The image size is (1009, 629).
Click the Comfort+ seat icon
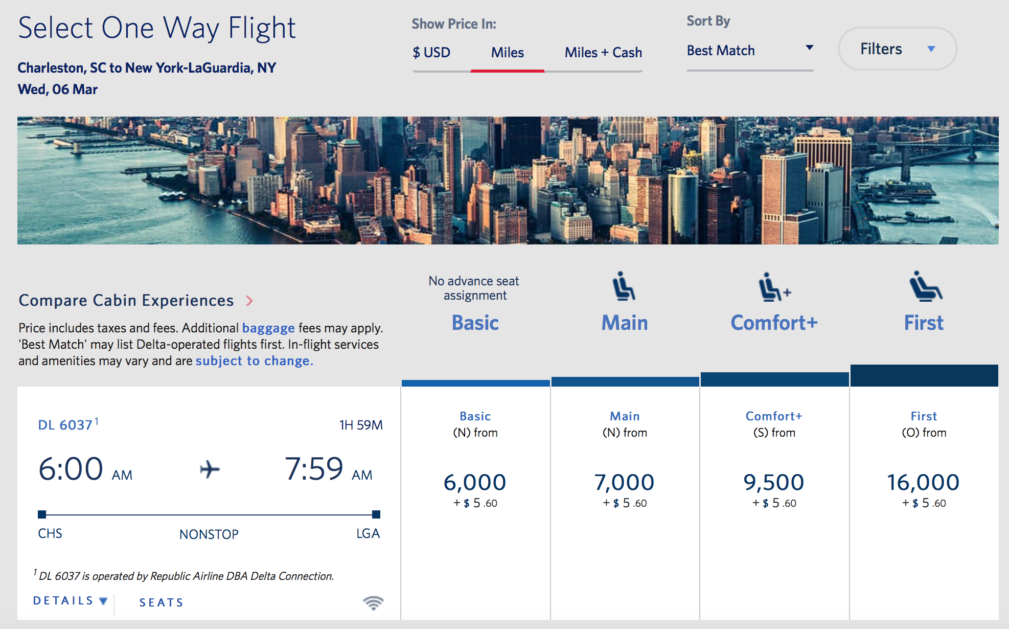[x=774, y=286]
